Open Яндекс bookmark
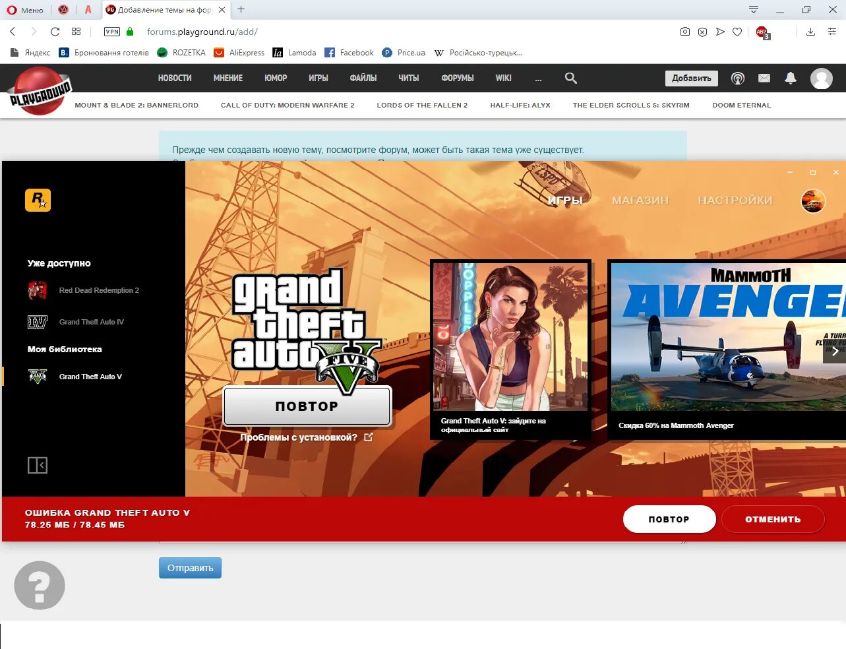Viewport: 846px width, 649px height. pos(31,53)
